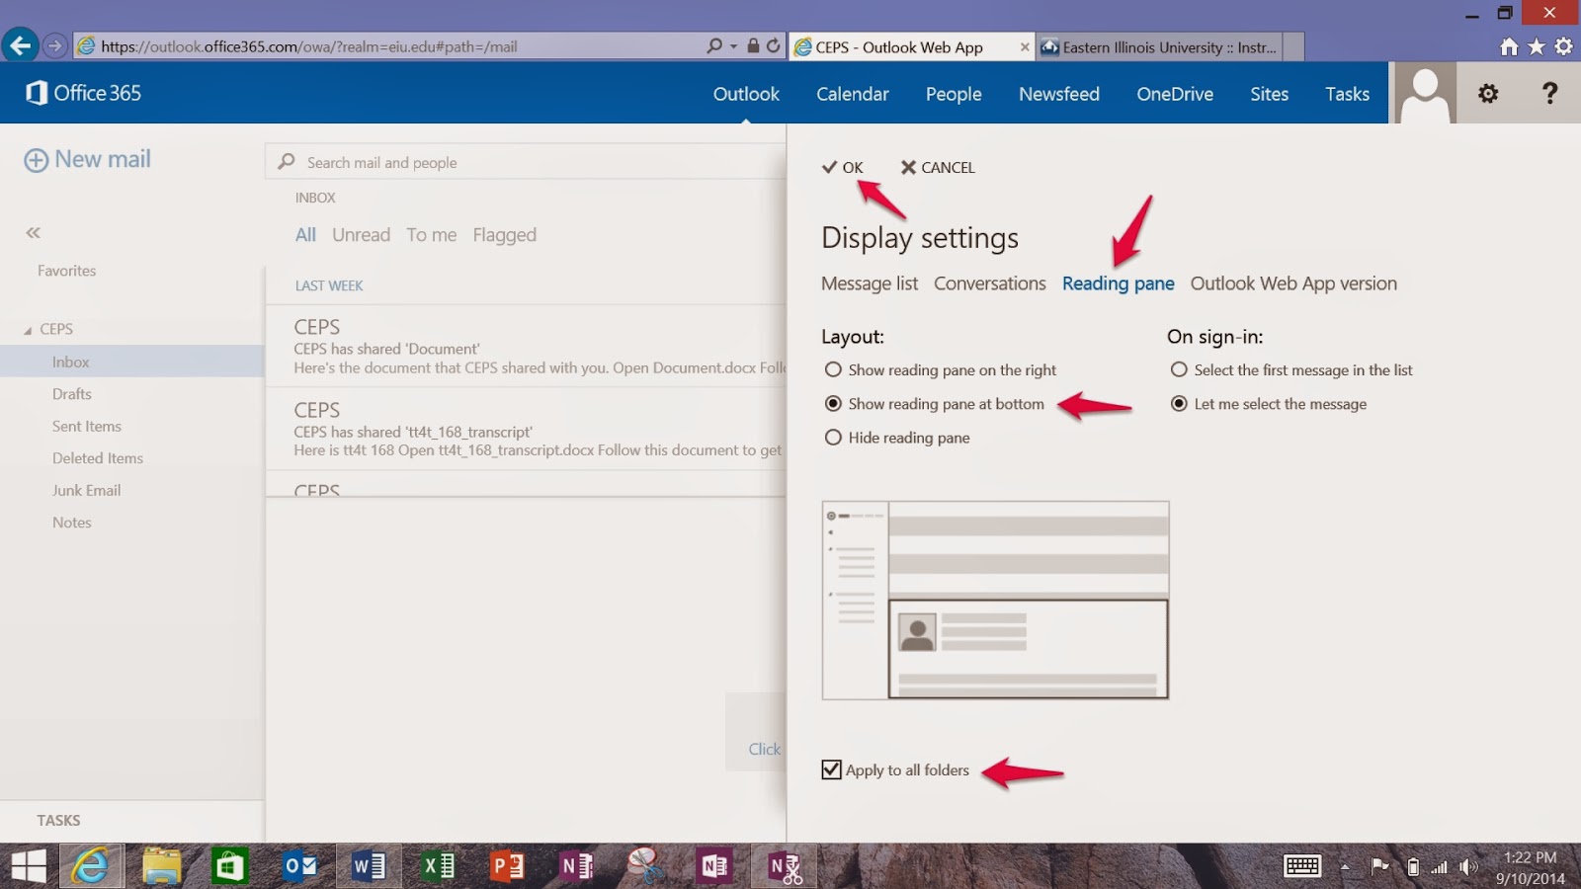Open settings gear in Office 365 header
The height and width of the screenshot is (889, 1581).
[x=1488, y=94]
